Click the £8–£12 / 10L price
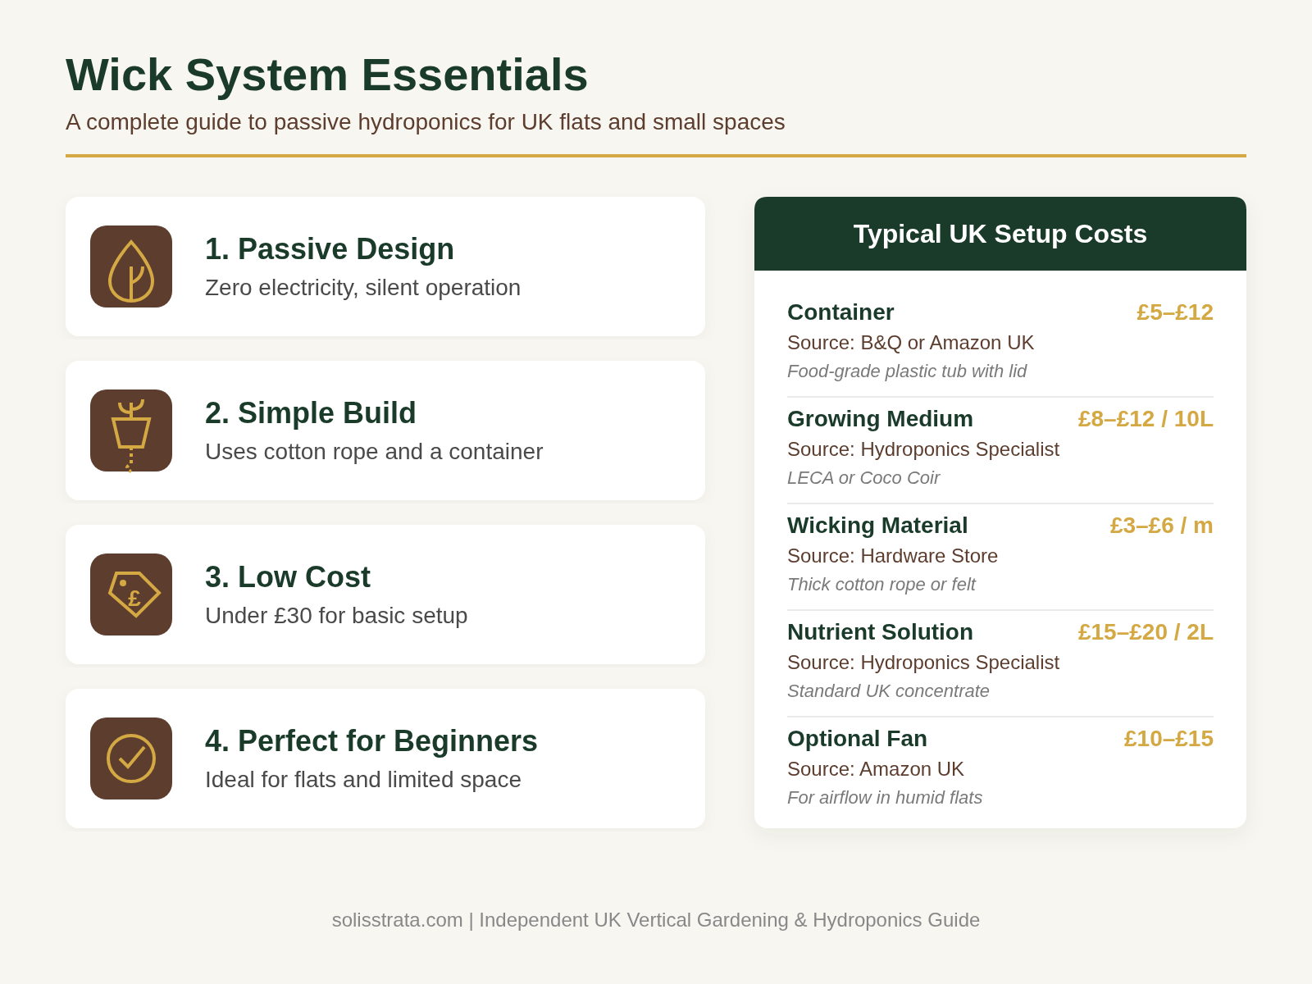The image size is (1312, 984). (x=1146, y=419)
